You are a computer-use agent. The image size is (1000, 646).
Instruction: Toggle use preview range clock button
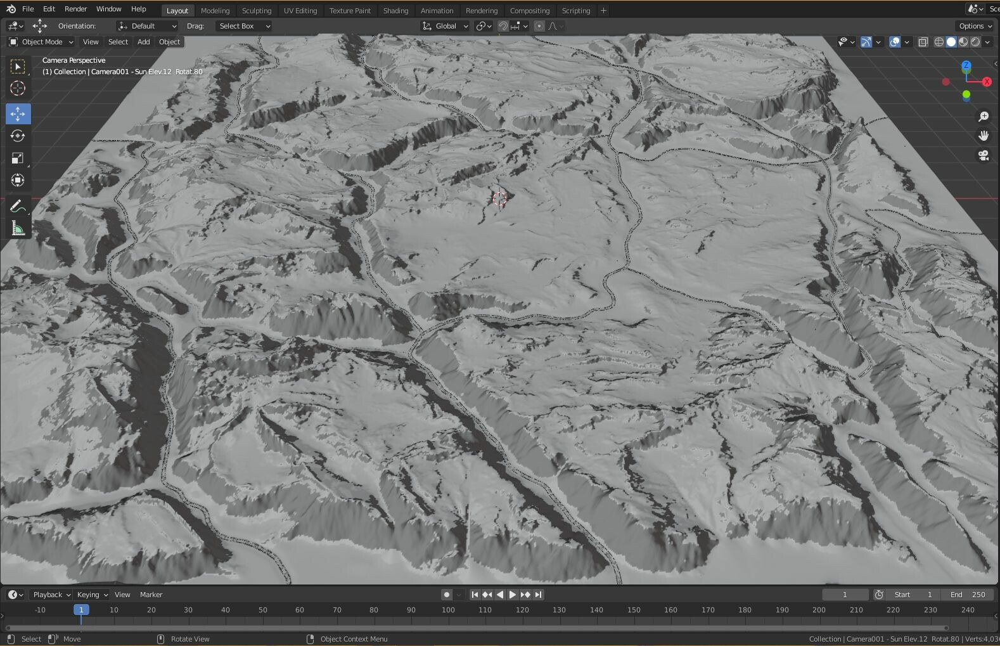[879, 595]
